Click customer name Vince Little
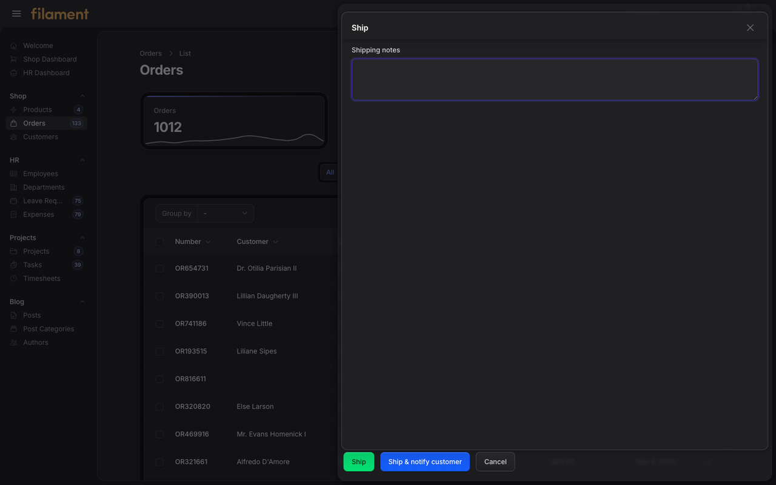 [x=255, y=324]
